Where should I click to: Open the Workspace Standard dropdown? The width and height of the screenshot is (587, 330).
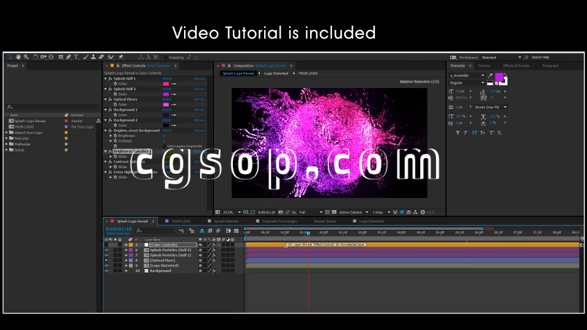(501, 57)
